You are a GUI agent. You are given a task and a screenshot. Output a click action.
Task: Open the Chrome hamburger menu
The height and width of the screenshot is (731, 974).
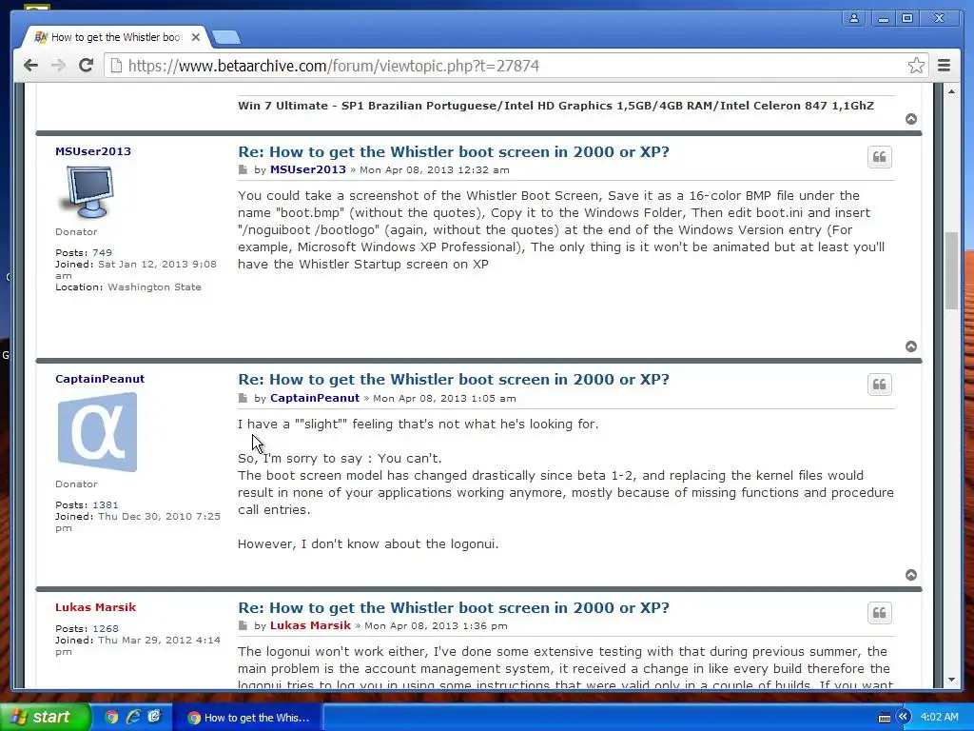click(944, 66)
